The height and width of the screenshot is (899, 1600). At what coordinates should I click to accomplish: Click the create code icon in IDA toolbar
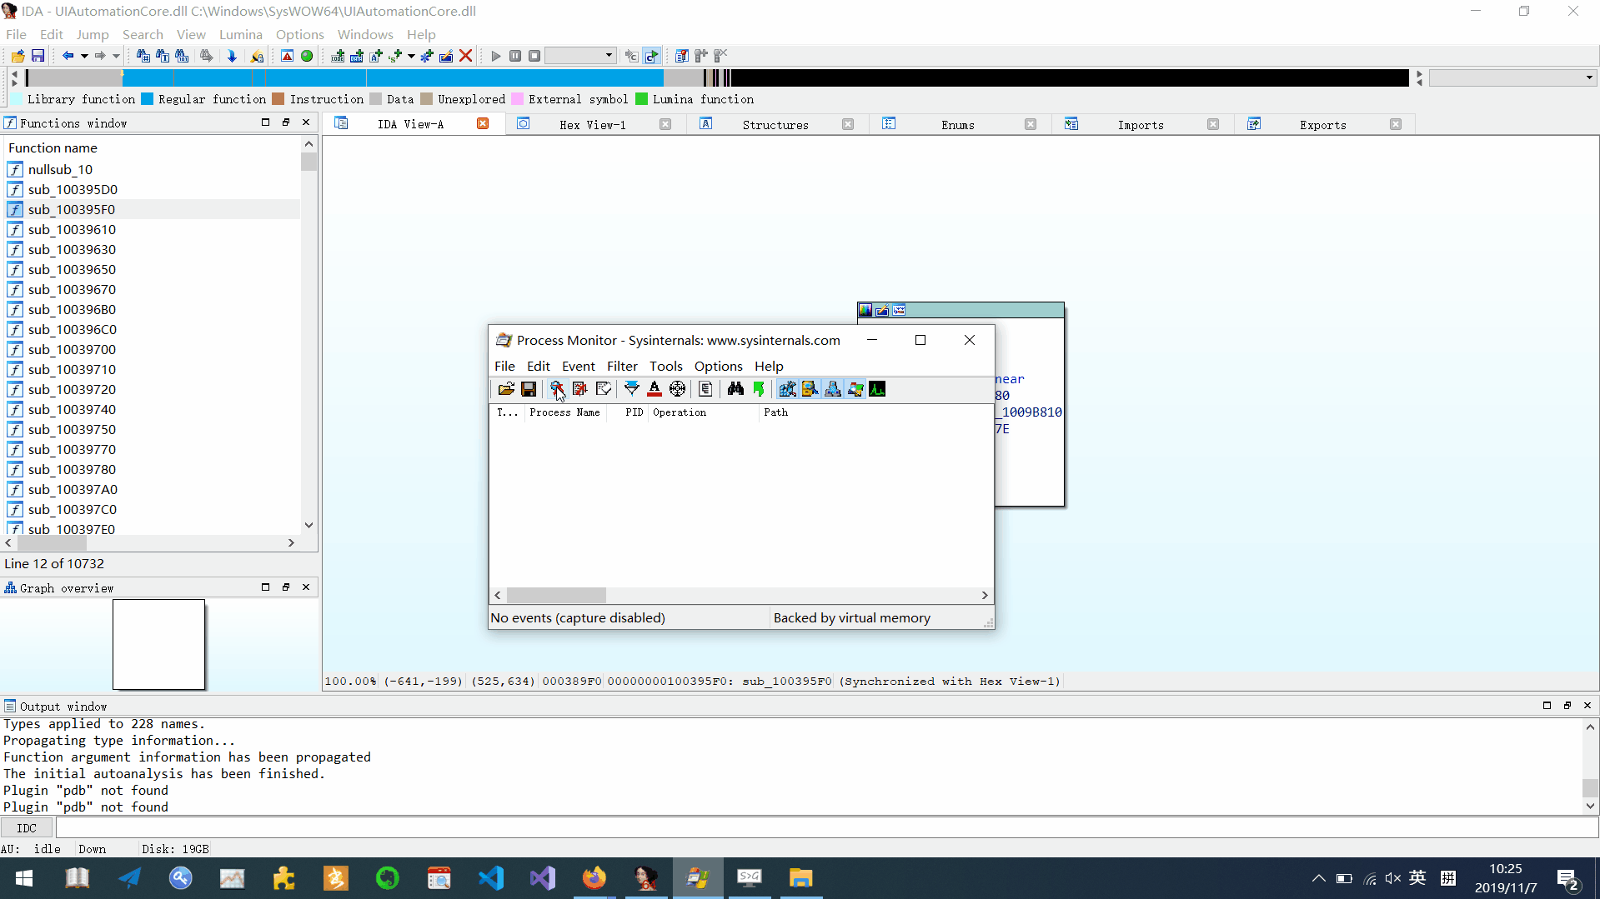(338, 56)
